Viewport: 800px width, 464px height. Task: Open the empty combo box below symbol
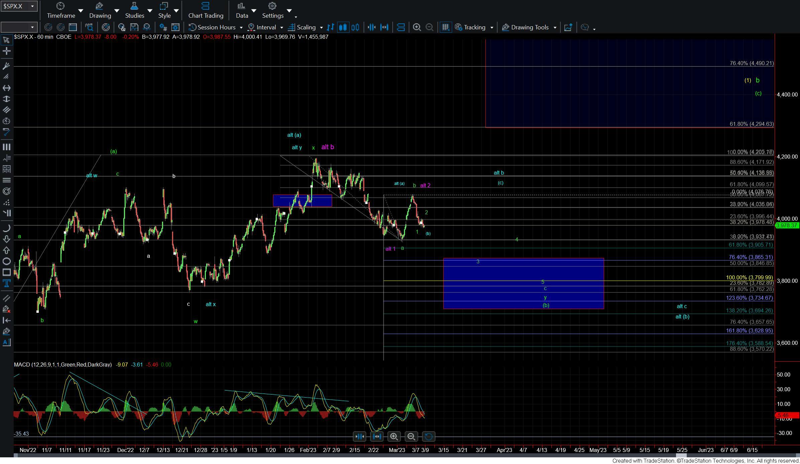point(19,27)
